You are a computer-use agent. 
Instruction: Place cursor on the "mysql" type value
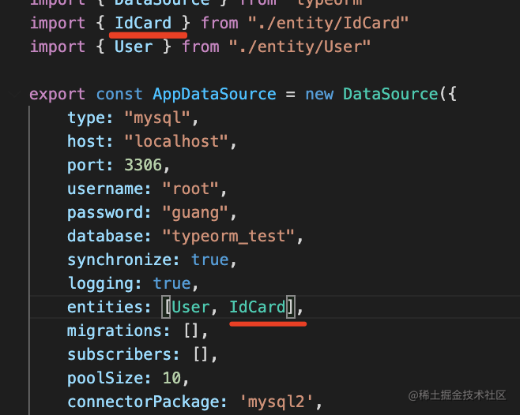[158, 118]
